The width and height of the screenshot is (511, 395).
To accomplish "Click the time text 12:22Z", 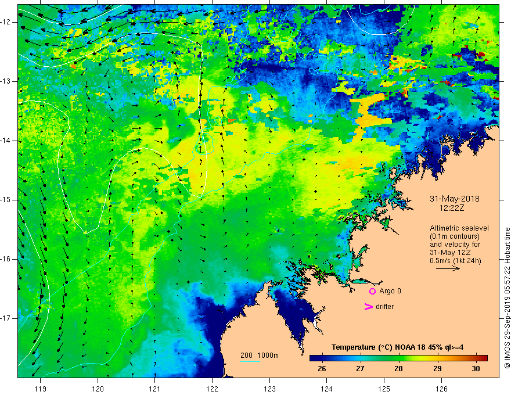I will [x=451, y=208].
